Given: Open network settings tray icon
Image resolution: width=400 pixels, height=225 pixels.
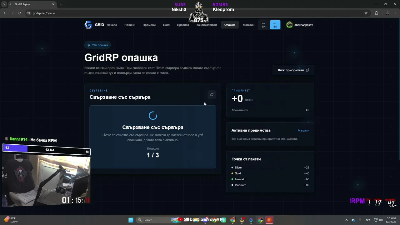Looking at the screenshot, I should [376, 220].
